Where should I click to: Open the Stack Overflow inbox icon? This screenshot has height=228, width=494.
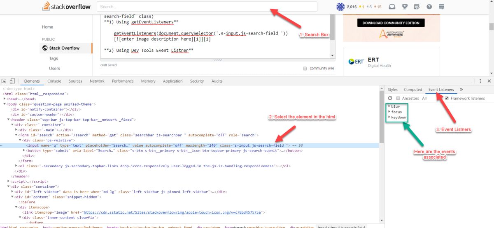[x=392, y=7]
